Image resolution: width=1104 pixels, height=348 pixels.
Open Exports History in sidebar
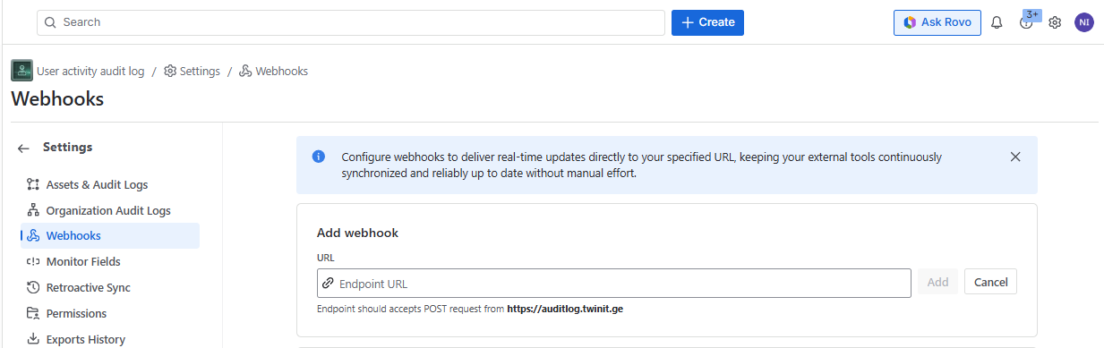(x=86, y=340)
